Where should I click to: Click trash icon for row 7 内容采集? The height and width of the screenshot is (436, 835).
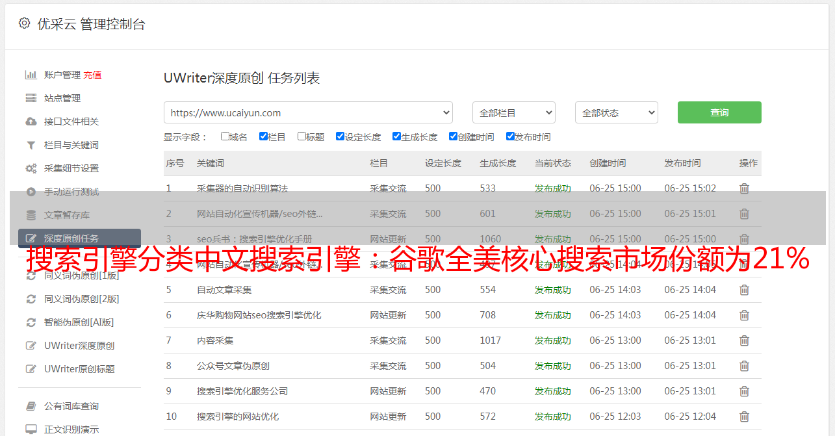point(744,340)
